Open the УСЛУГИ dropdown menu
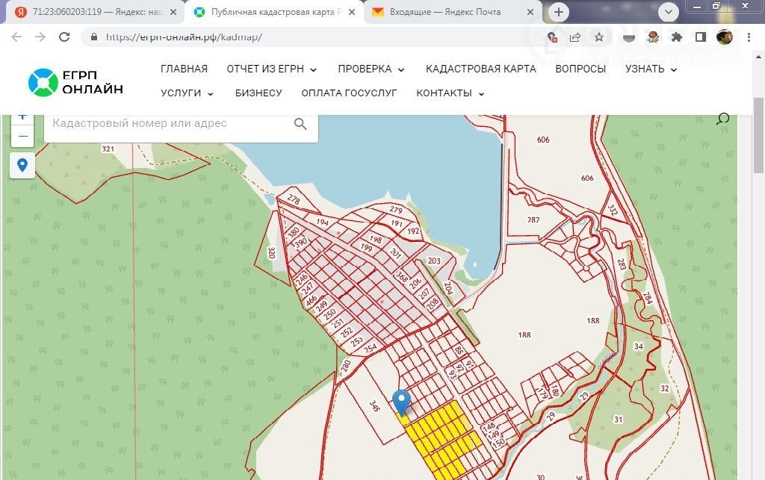This screenshot has width=765, height=480. [x=187, y=93]
